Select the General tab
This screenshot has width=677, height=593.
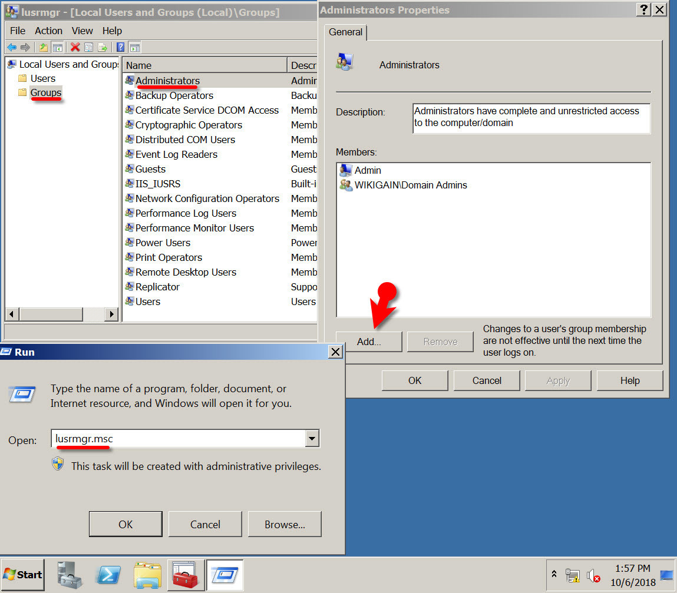pos(345,32)
